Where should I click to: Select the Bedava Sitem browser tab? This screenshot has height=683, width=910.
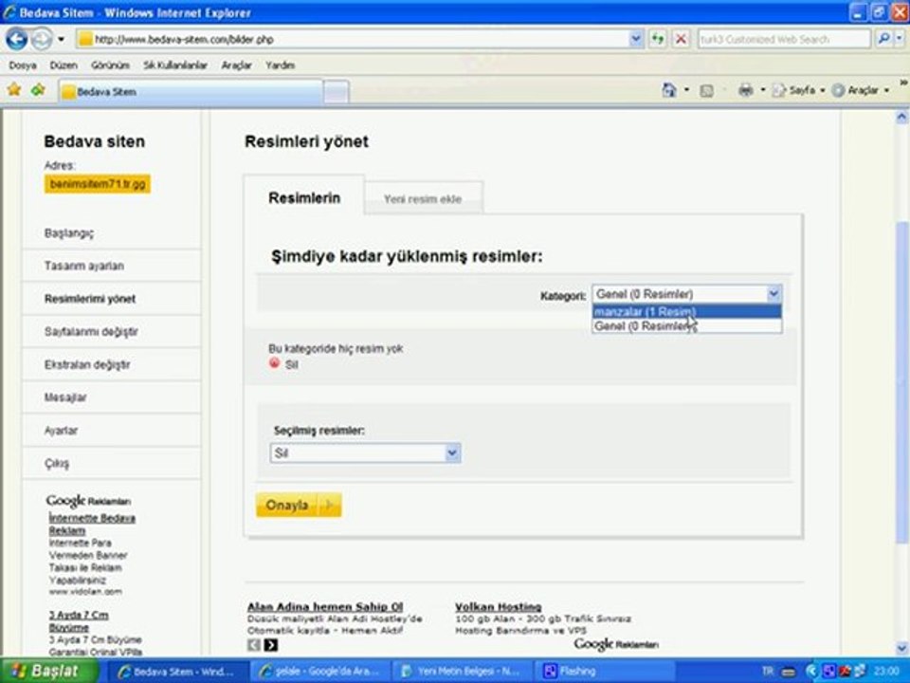[x=191, y=92]
